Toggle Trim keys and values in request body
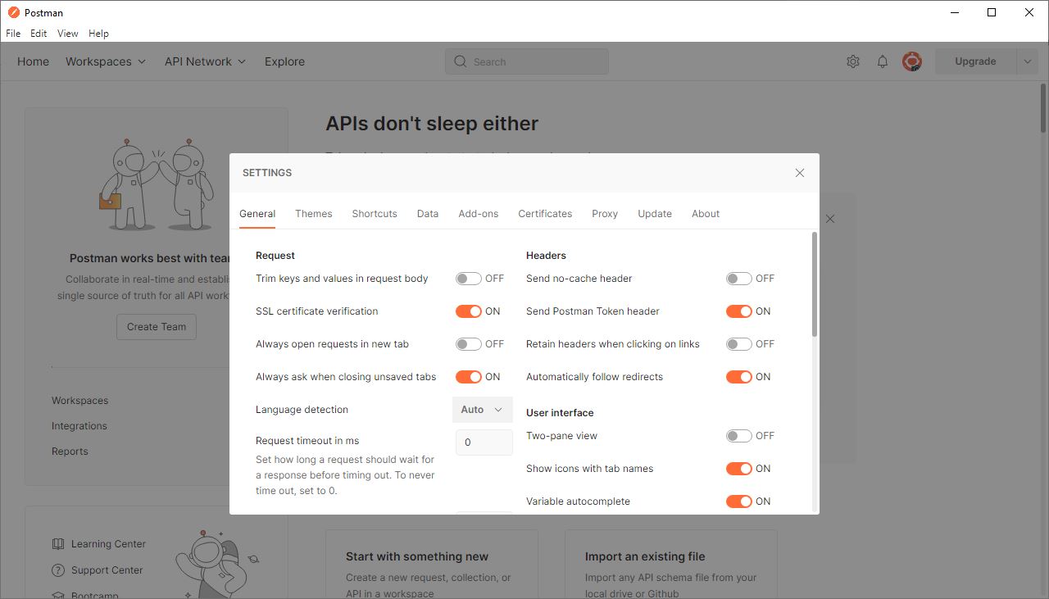Viewport: 1049px width, 599px height. point(469,279)
